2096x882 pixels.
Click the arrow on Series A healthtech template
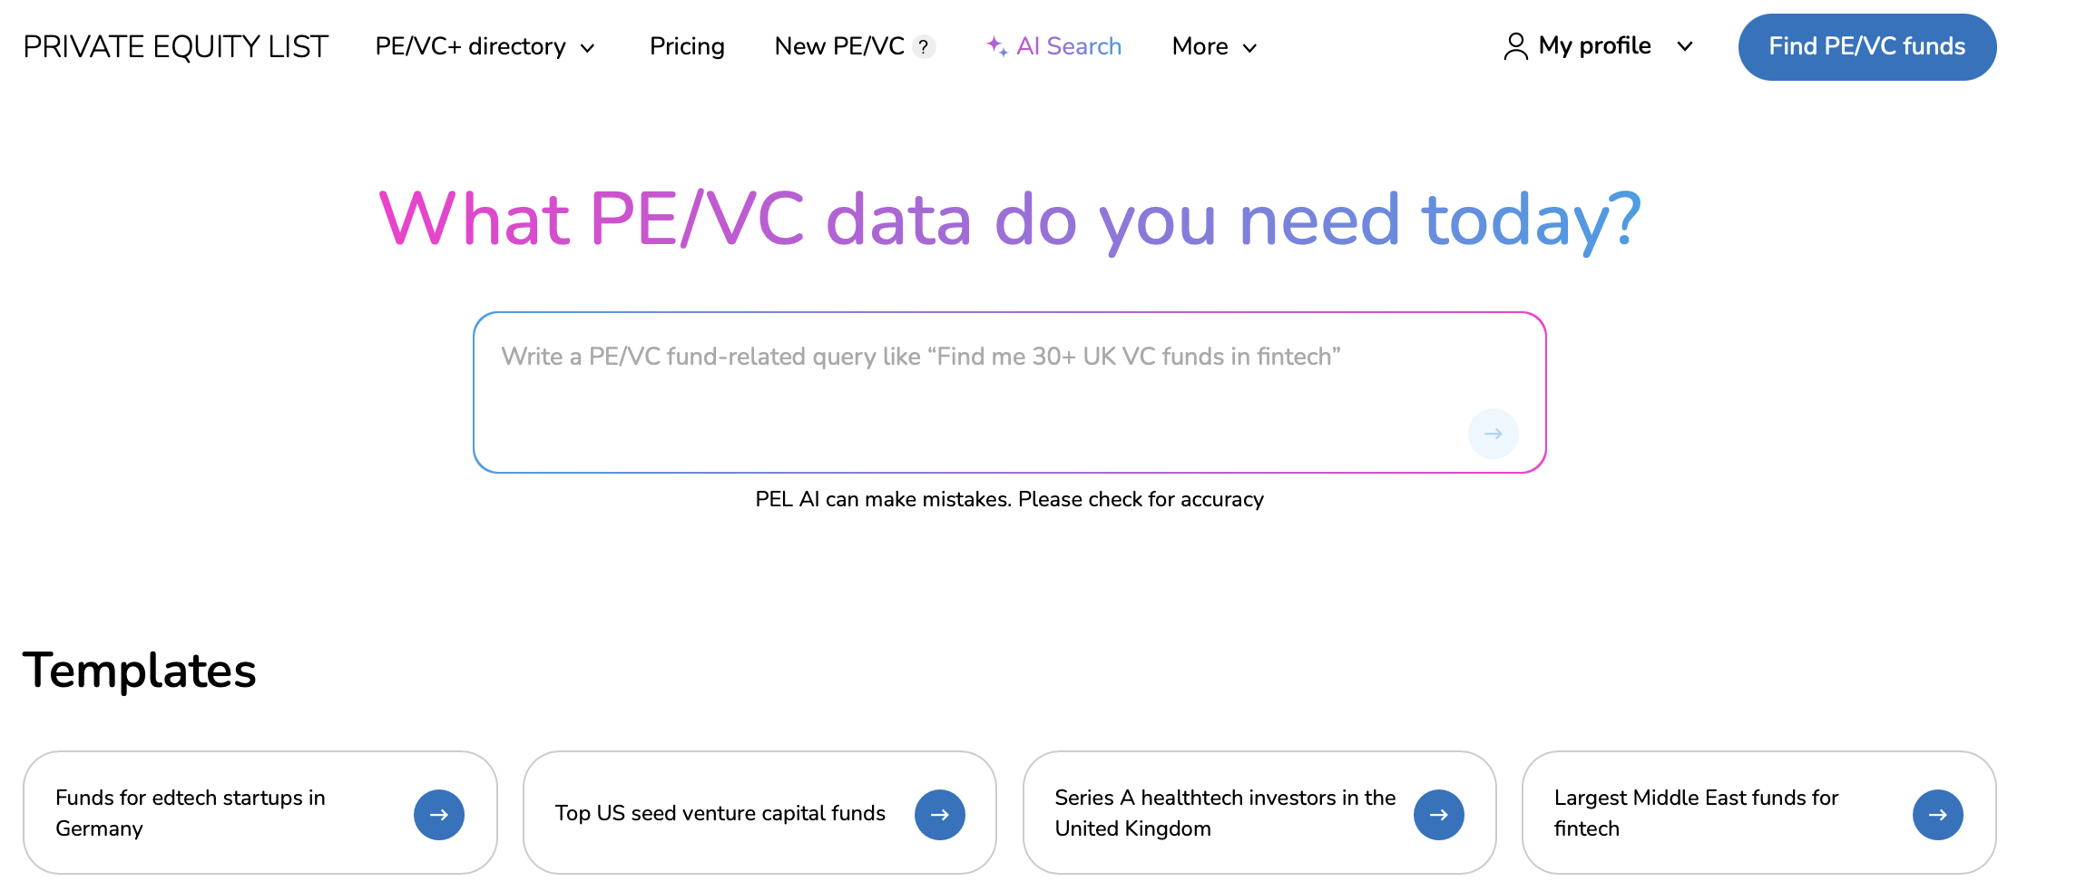click(x=1439, y=814)
